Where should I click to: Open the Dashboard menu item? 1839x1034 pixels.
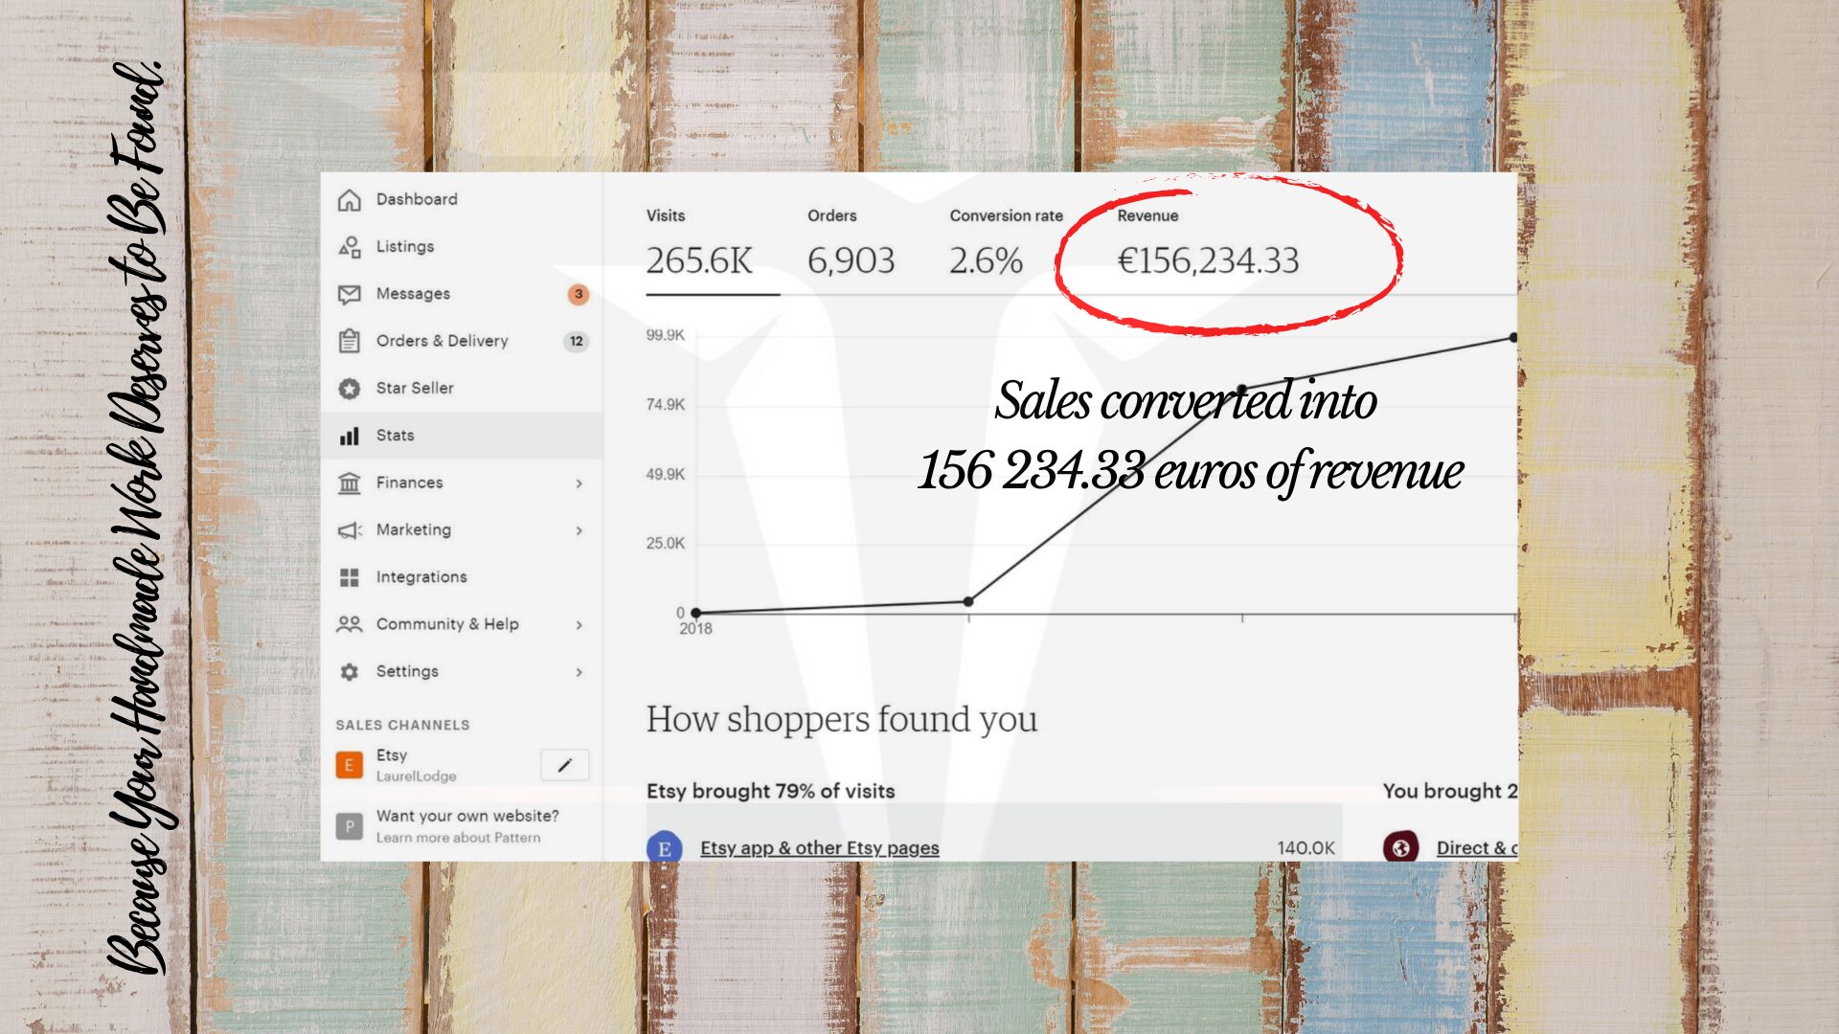(462, 199)
